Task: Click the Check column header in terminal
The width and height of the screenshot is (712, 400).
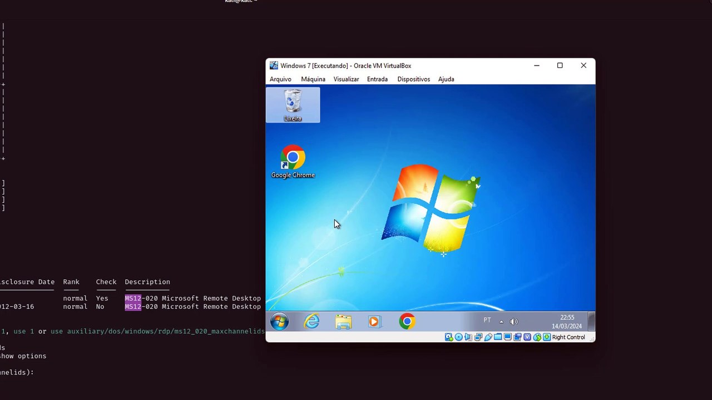Action: 106,282
